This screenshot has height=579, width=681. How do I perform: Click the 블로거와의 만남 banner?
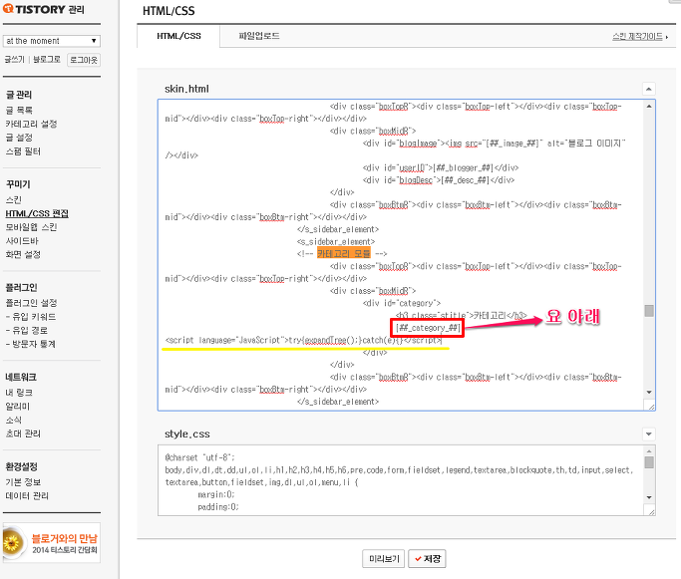pyautogui.click(x=51, y=543)
